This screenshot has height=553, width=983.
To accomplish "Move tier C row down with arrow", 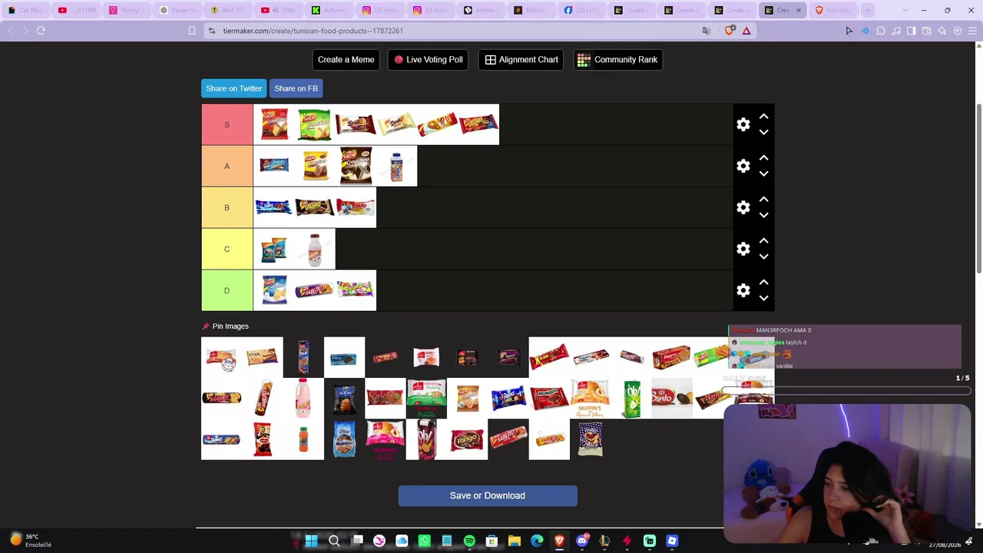I will 763,257.
